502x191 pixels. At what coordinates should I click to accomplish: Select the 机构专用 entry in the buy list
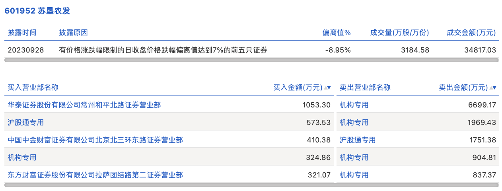coord(22,158)
